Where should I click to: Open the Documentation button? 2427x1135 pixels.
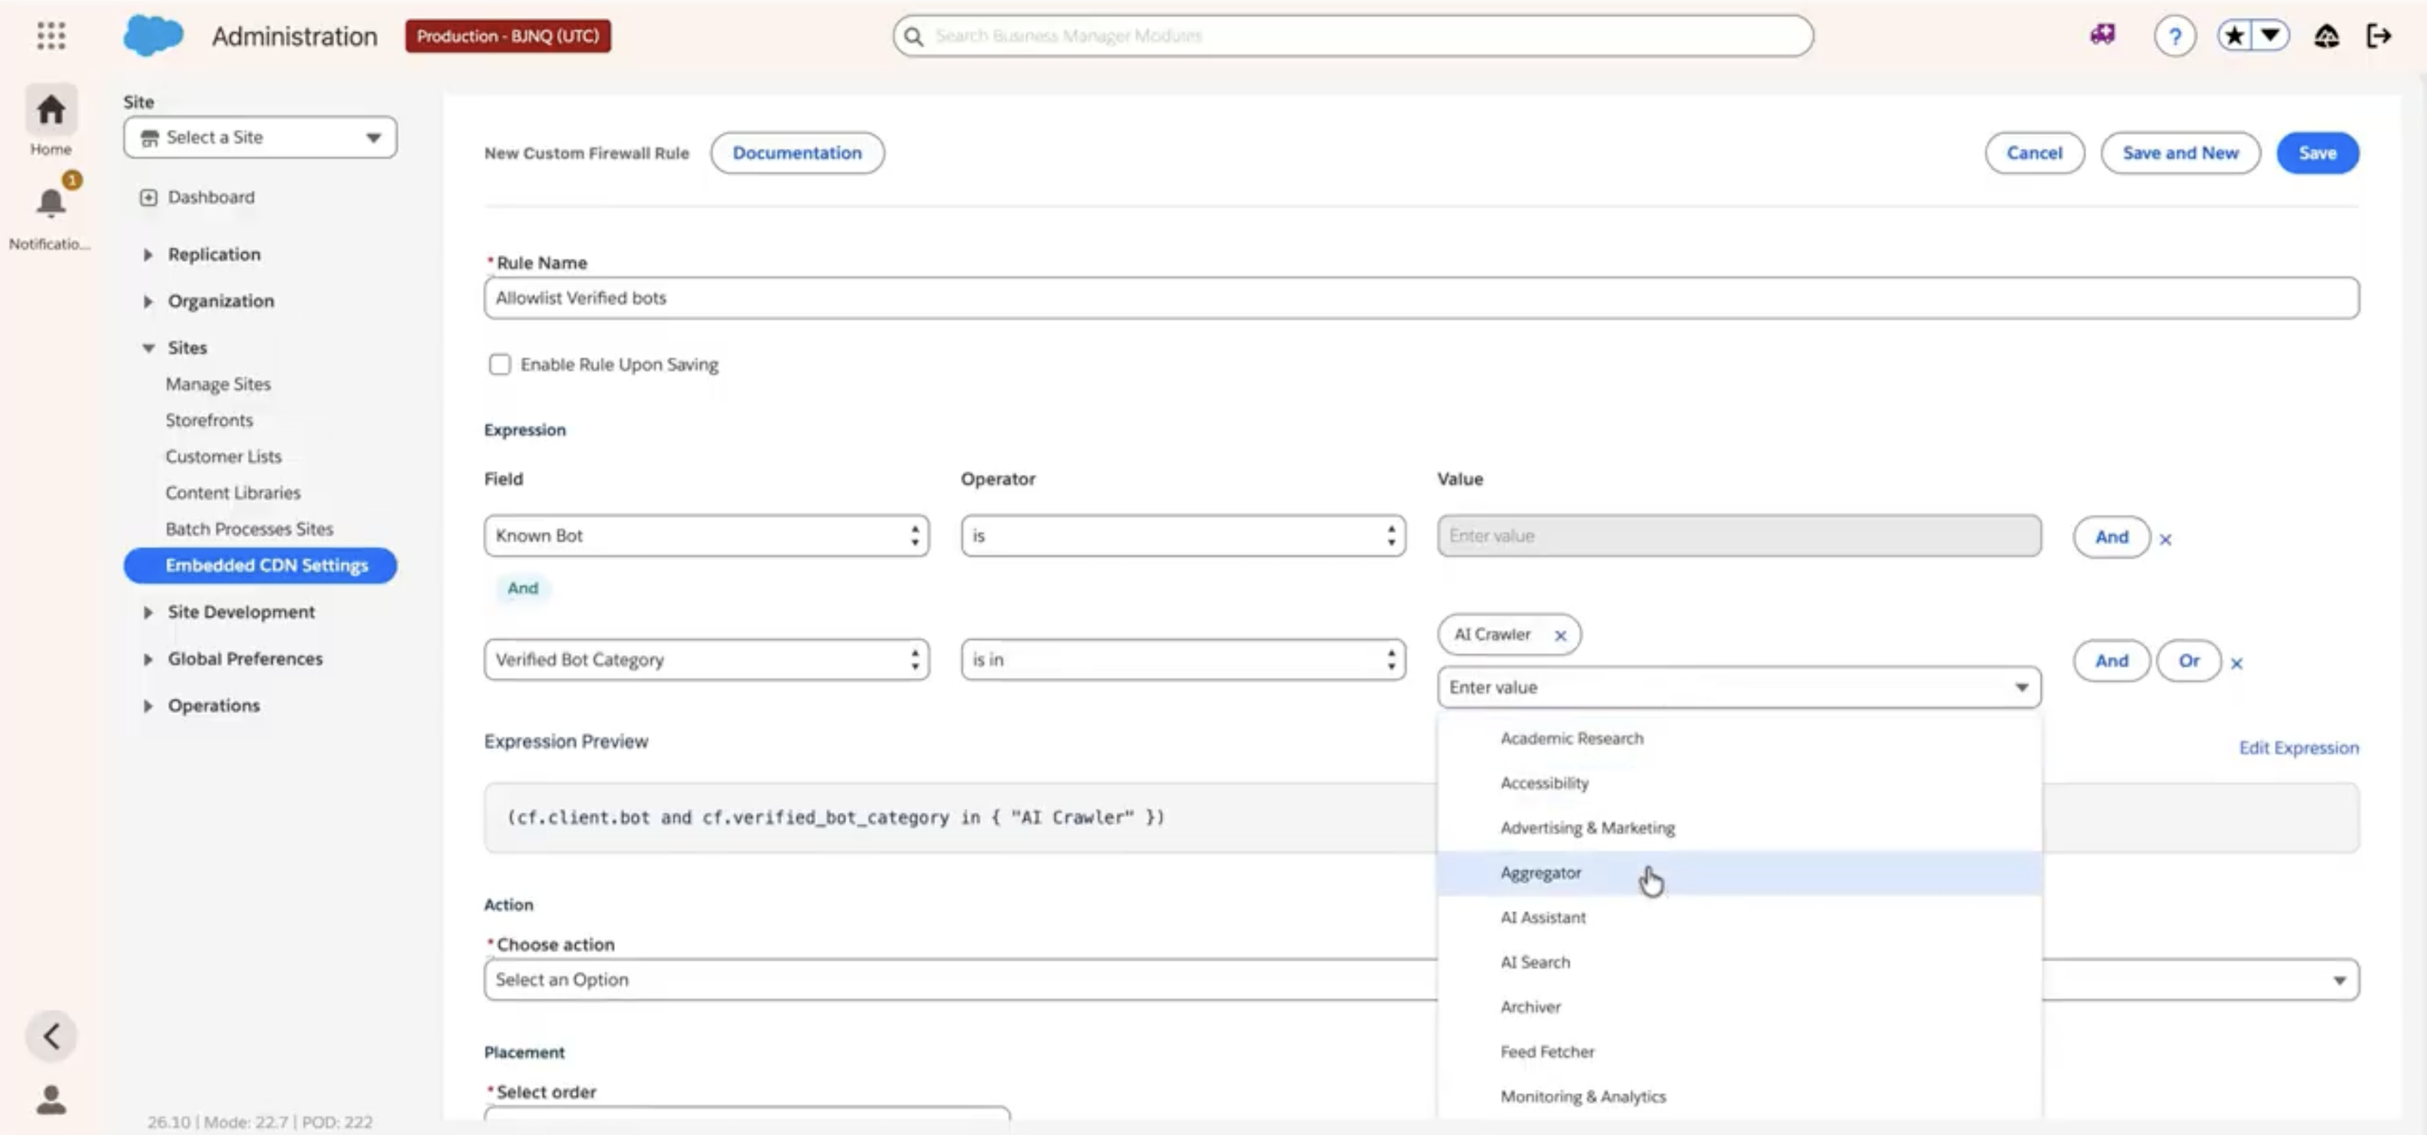click(x=797, y=153)
